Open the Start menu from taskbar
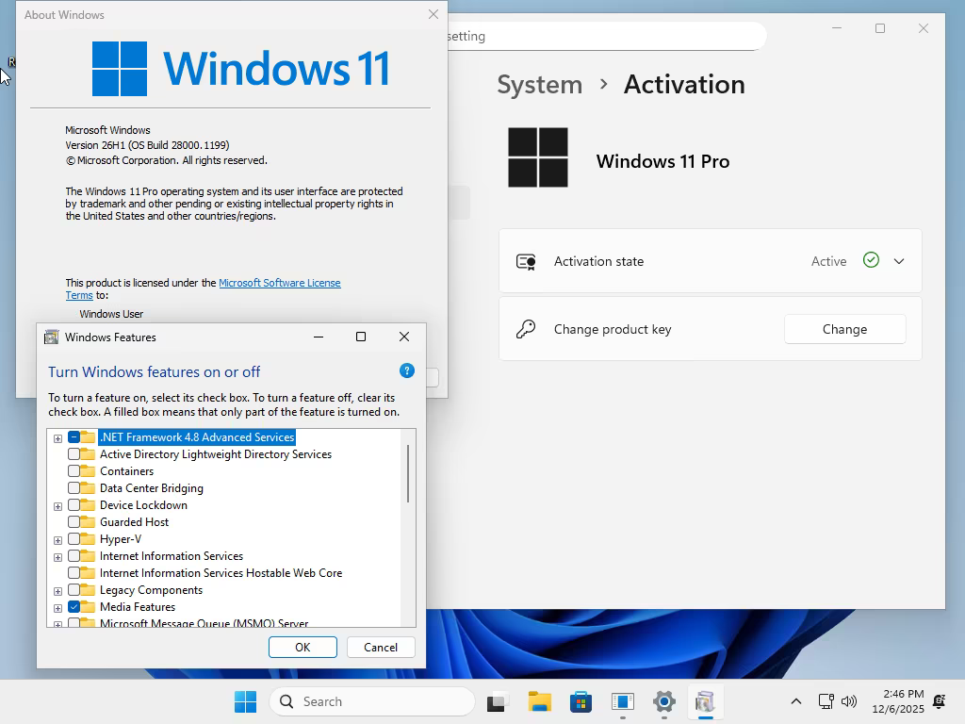 pyautogui.click(x=246, y=701)
